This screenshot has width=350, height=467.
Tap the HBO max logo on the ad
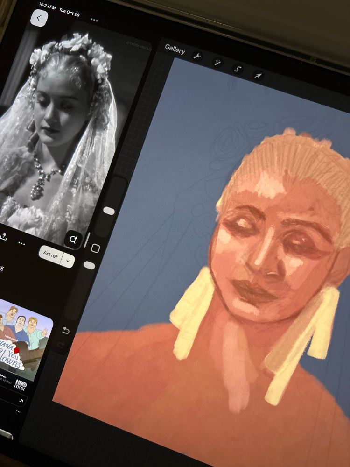(20, 384)
